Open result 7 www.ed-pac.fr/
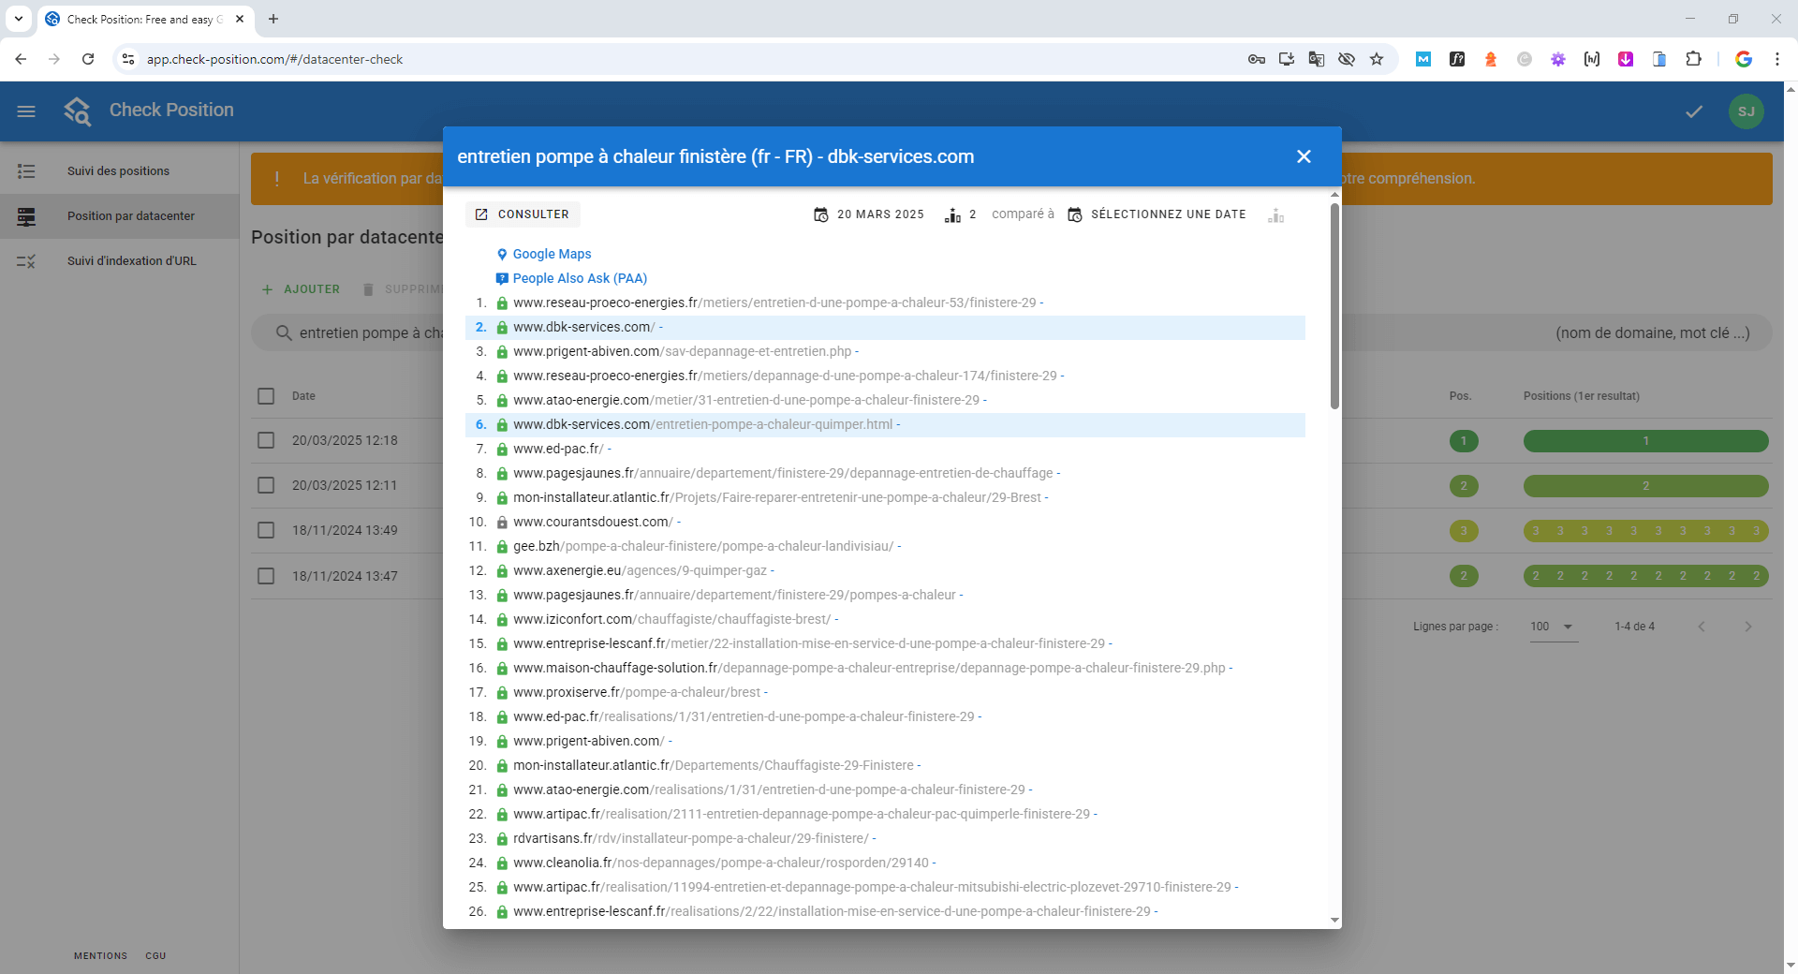 point(558,449)
